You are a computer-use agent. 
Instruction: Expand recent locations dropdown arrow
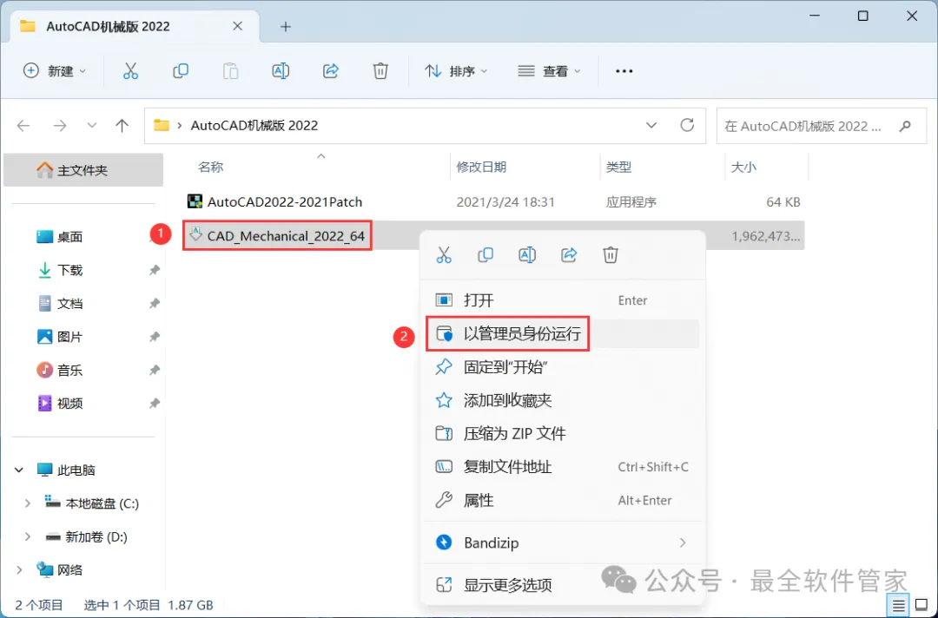click(91, 126)
